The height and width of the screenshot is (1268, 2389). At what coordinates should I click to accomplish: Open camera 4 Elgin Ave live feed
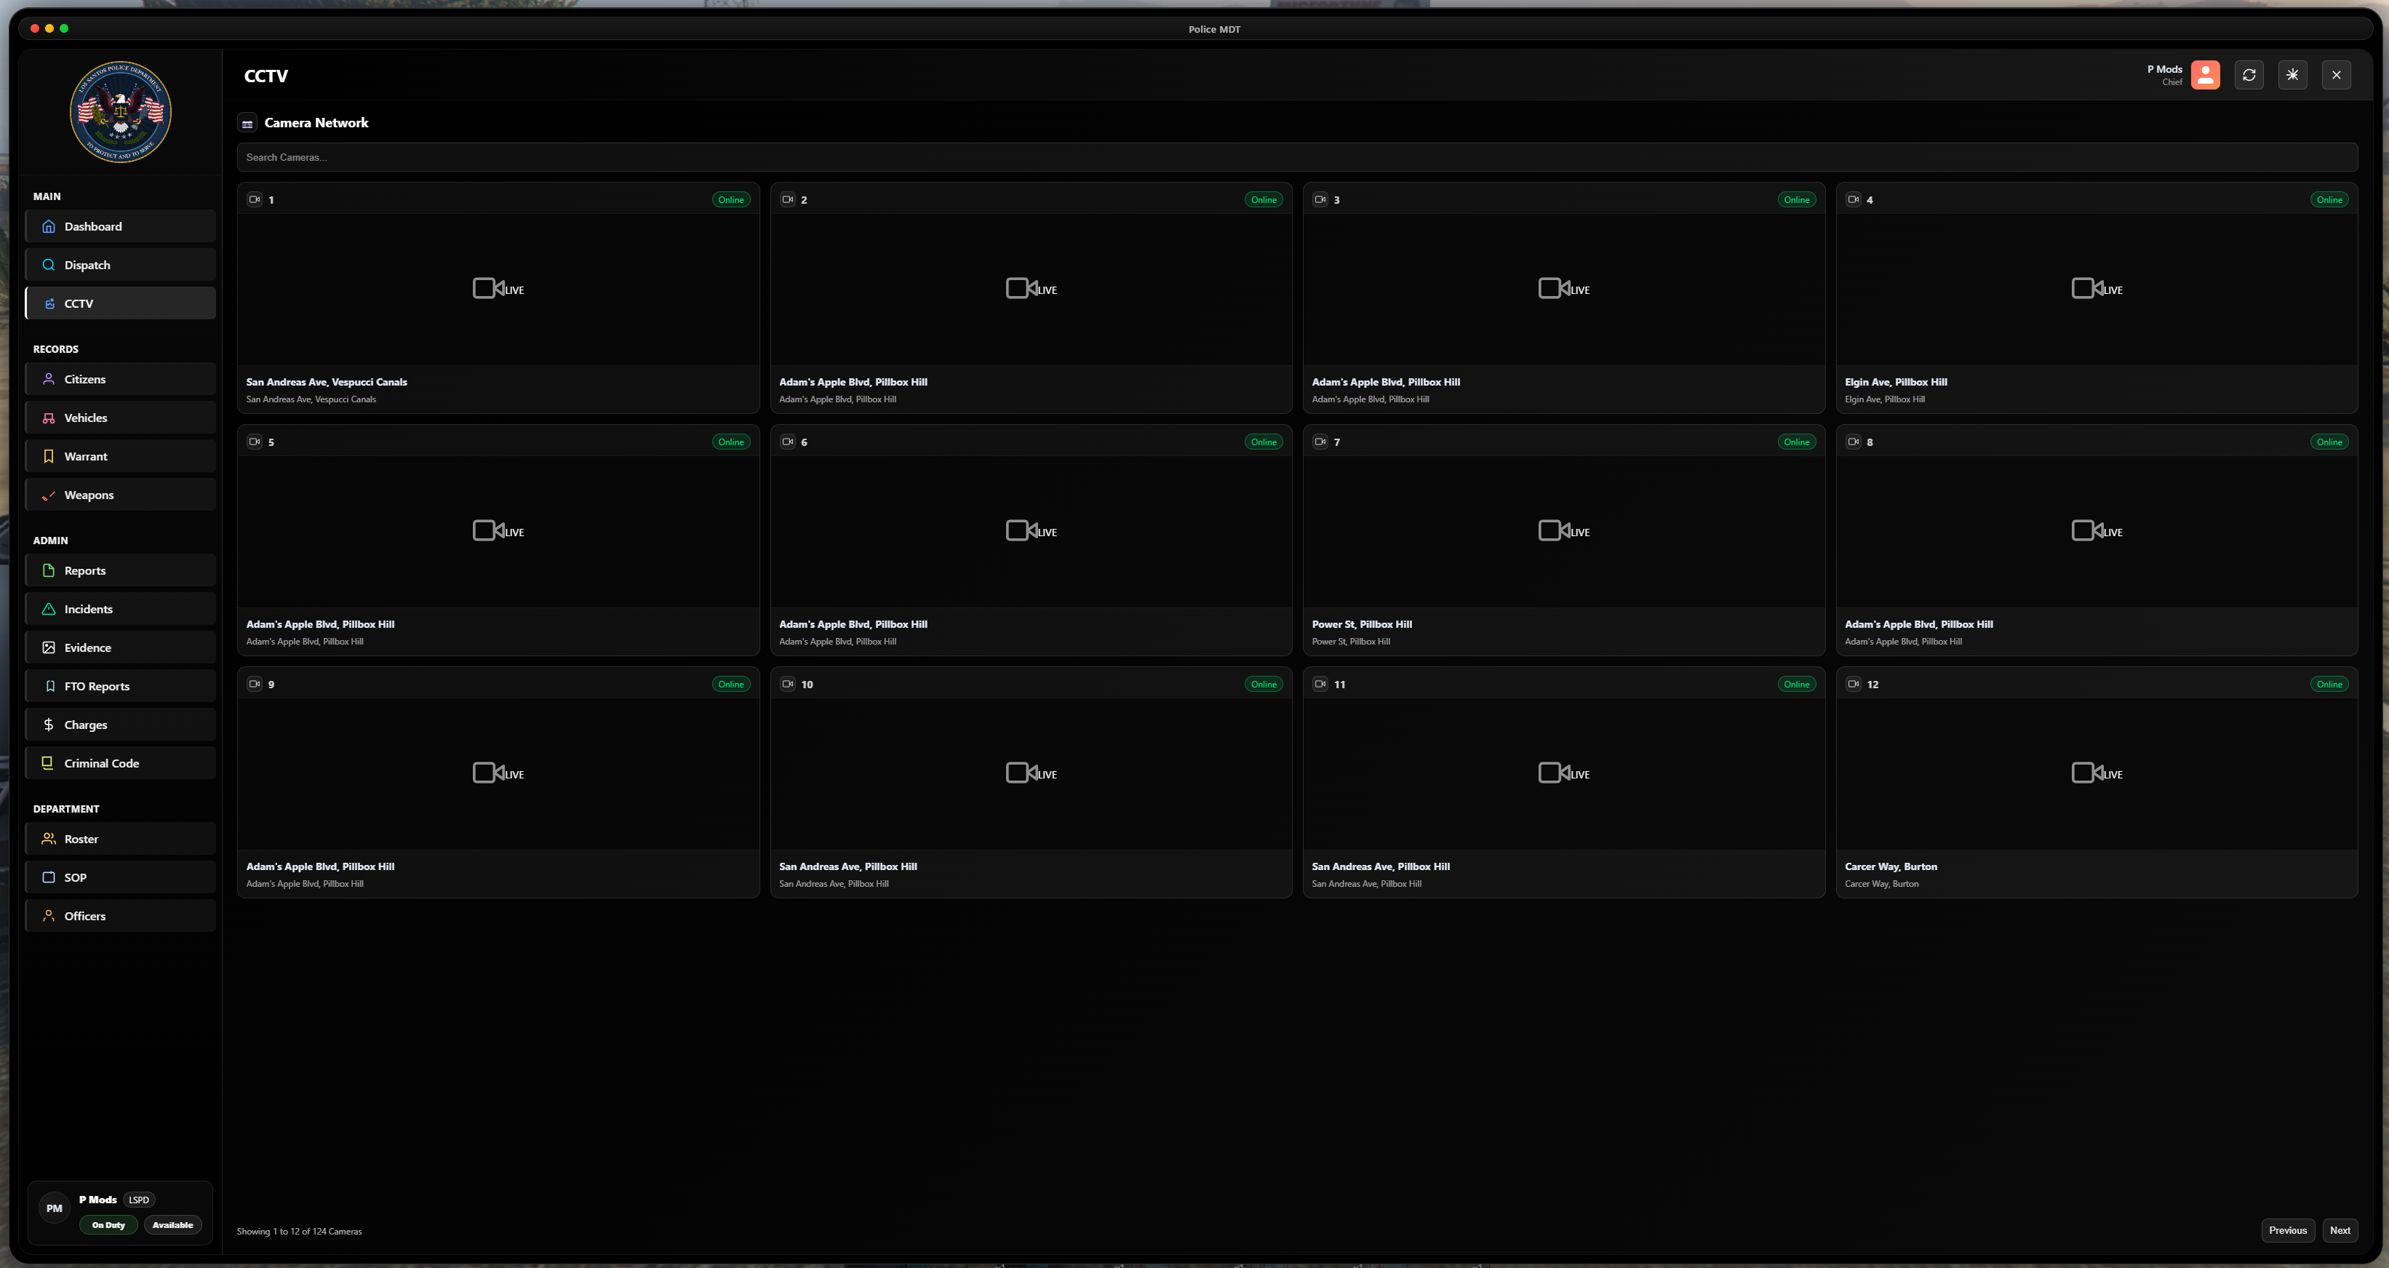(x=2096, y=290)
